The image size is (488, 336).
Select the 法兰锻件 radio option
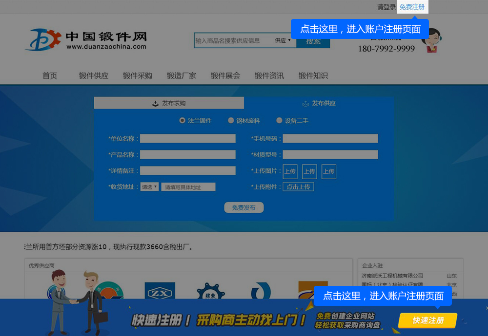[x=183, y=120]
